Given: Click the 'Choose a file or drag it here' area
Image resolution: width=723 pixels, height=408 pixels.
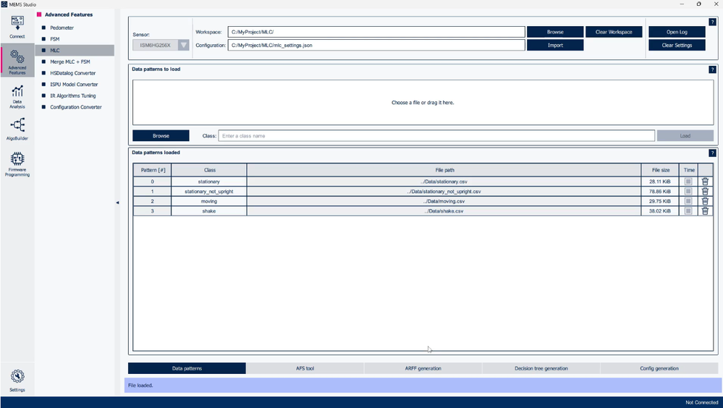Looking at the screenshot, I should coord(423,102).
